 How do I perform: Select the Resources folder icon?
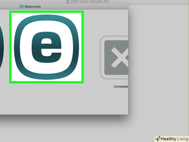tap(22, 7)
